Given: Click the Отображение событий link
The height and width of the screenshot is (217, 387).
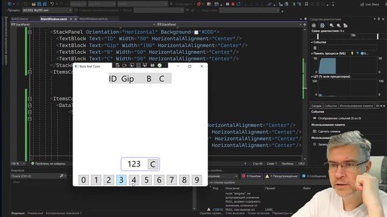Looking at the screenshot, I should pyautogui.click(x=339, y=118).
